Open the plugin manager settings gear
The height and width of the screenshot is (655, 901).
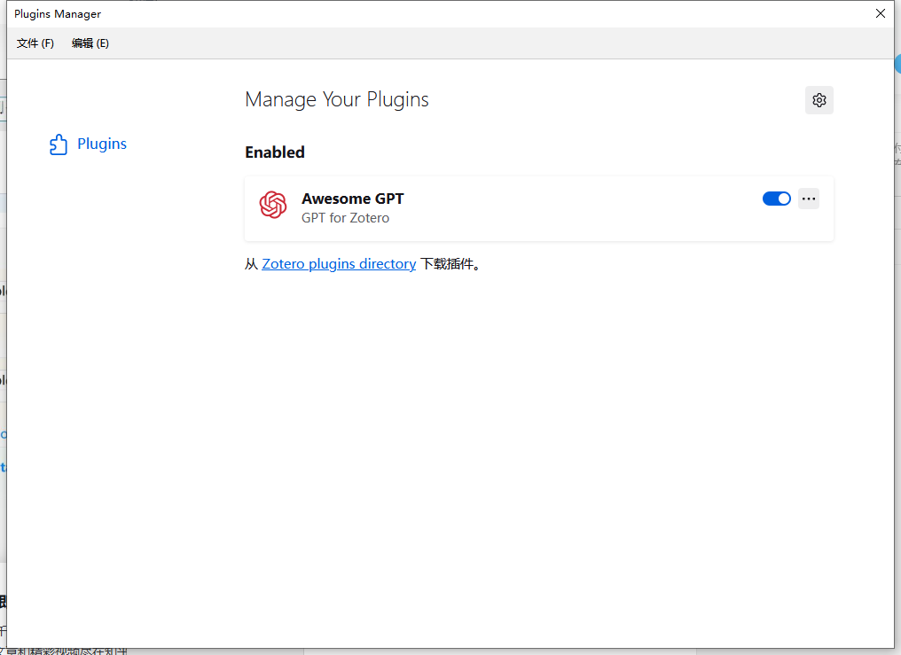click(819, 100)
